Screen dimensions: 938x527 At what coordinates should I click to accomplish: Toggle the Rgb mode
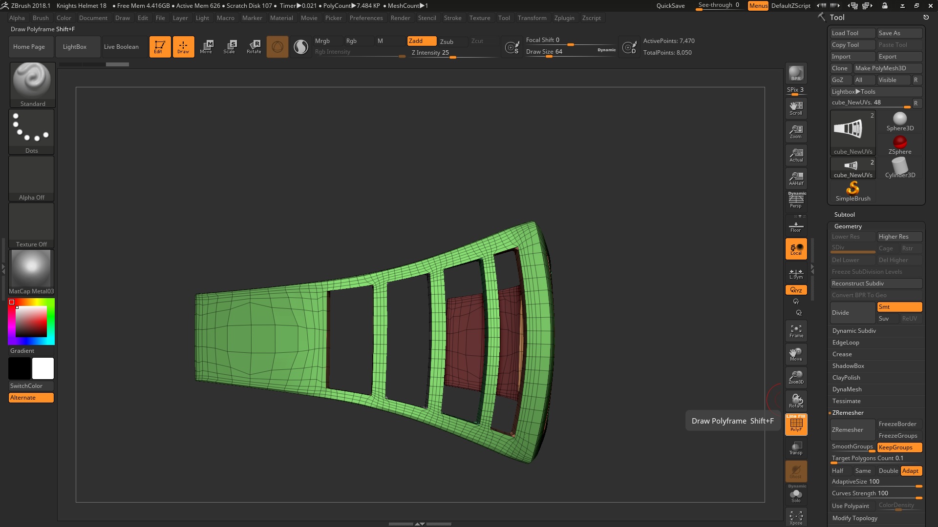pyautogui.click(x=359, y=41)
